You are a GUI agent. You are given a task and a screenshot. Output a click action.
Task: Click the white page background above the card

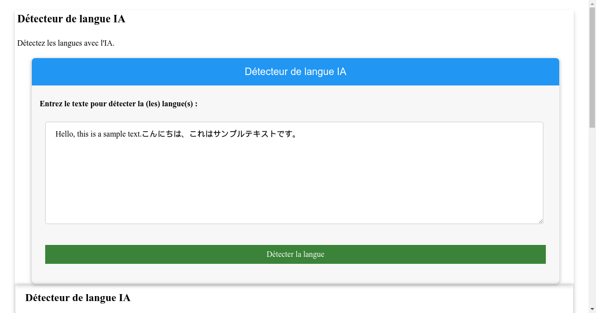pyautogui.click(x=348, y=30)
